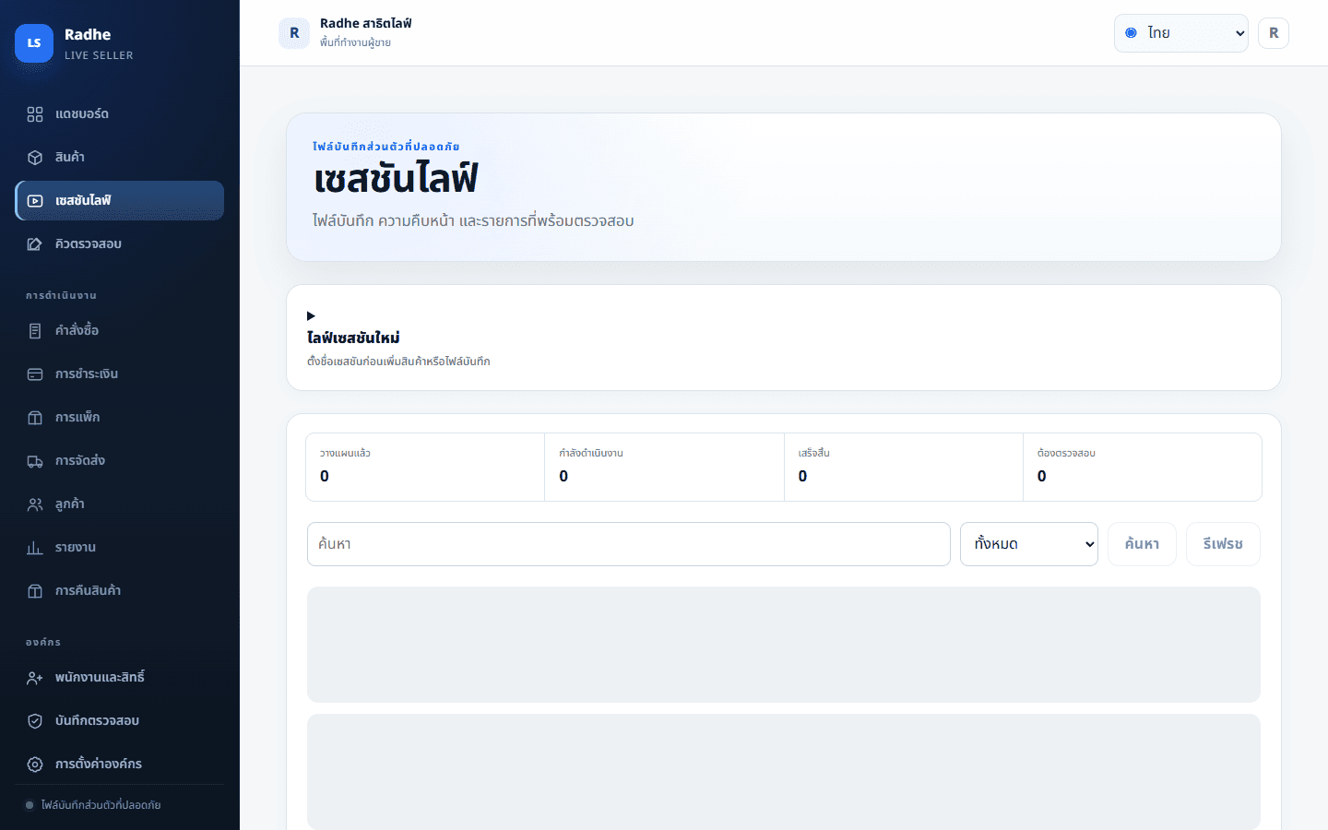Click the LS logo badge in sidebar

34,43
